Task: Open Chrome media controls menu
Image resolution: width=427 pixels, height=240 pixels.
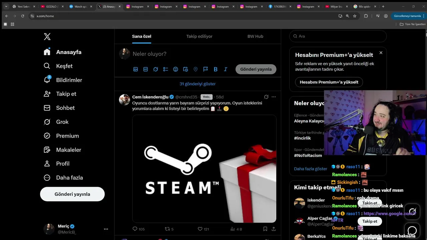Action: point(377,16)
